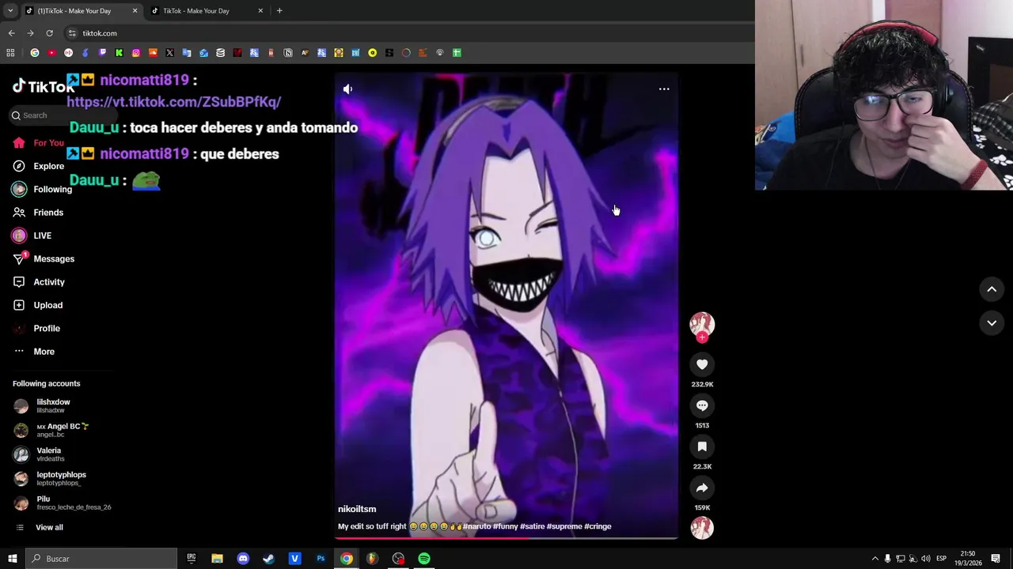1013x569 pixels.
Task: Share the video with the arrow icon
Action: 702,488
